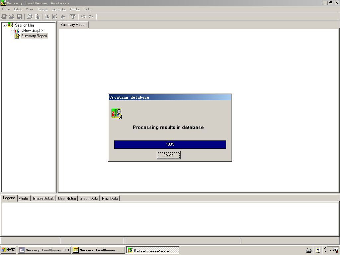Expand hidden tray icons with double chevron
The width and height of the screenshot is (340, 255).
click(x=330, y=250)
